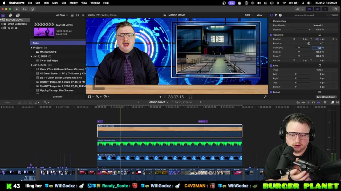
Task: Open macOS Control Center in menu bar
Action: (309, 3)
